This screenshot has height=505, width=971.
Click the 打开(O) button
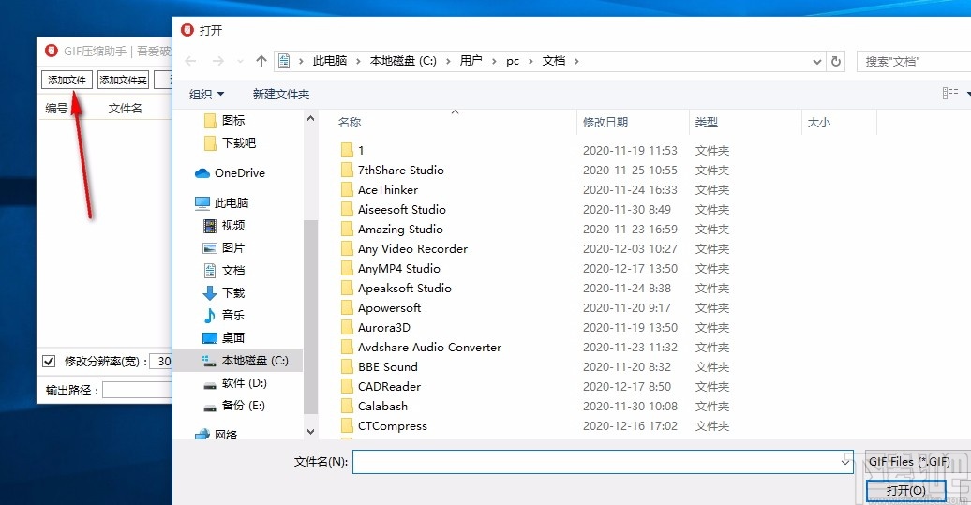pyautogui.click(x=905, y=491)
